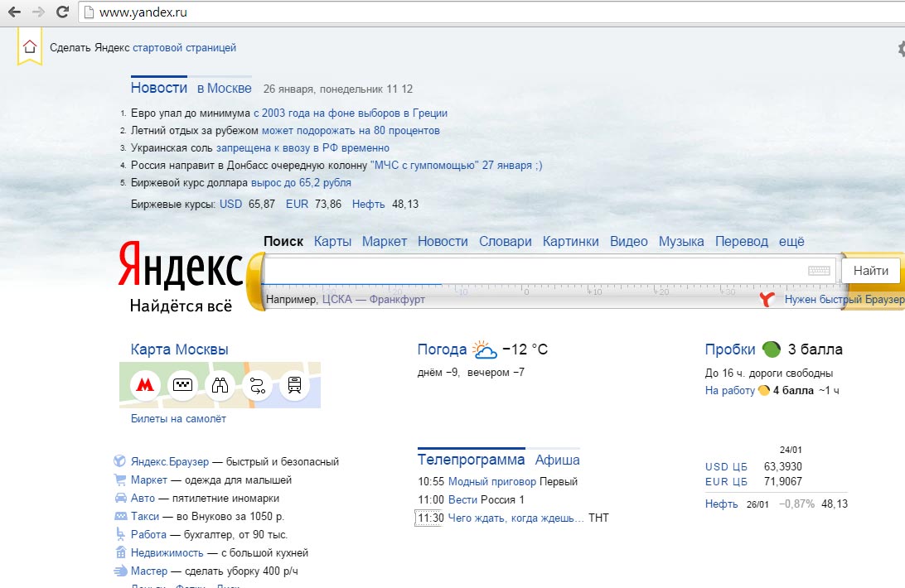Viewport: 905px width, 588px height.
Task: Open the on-screen keyboard icon in search box
Action: 819,270
